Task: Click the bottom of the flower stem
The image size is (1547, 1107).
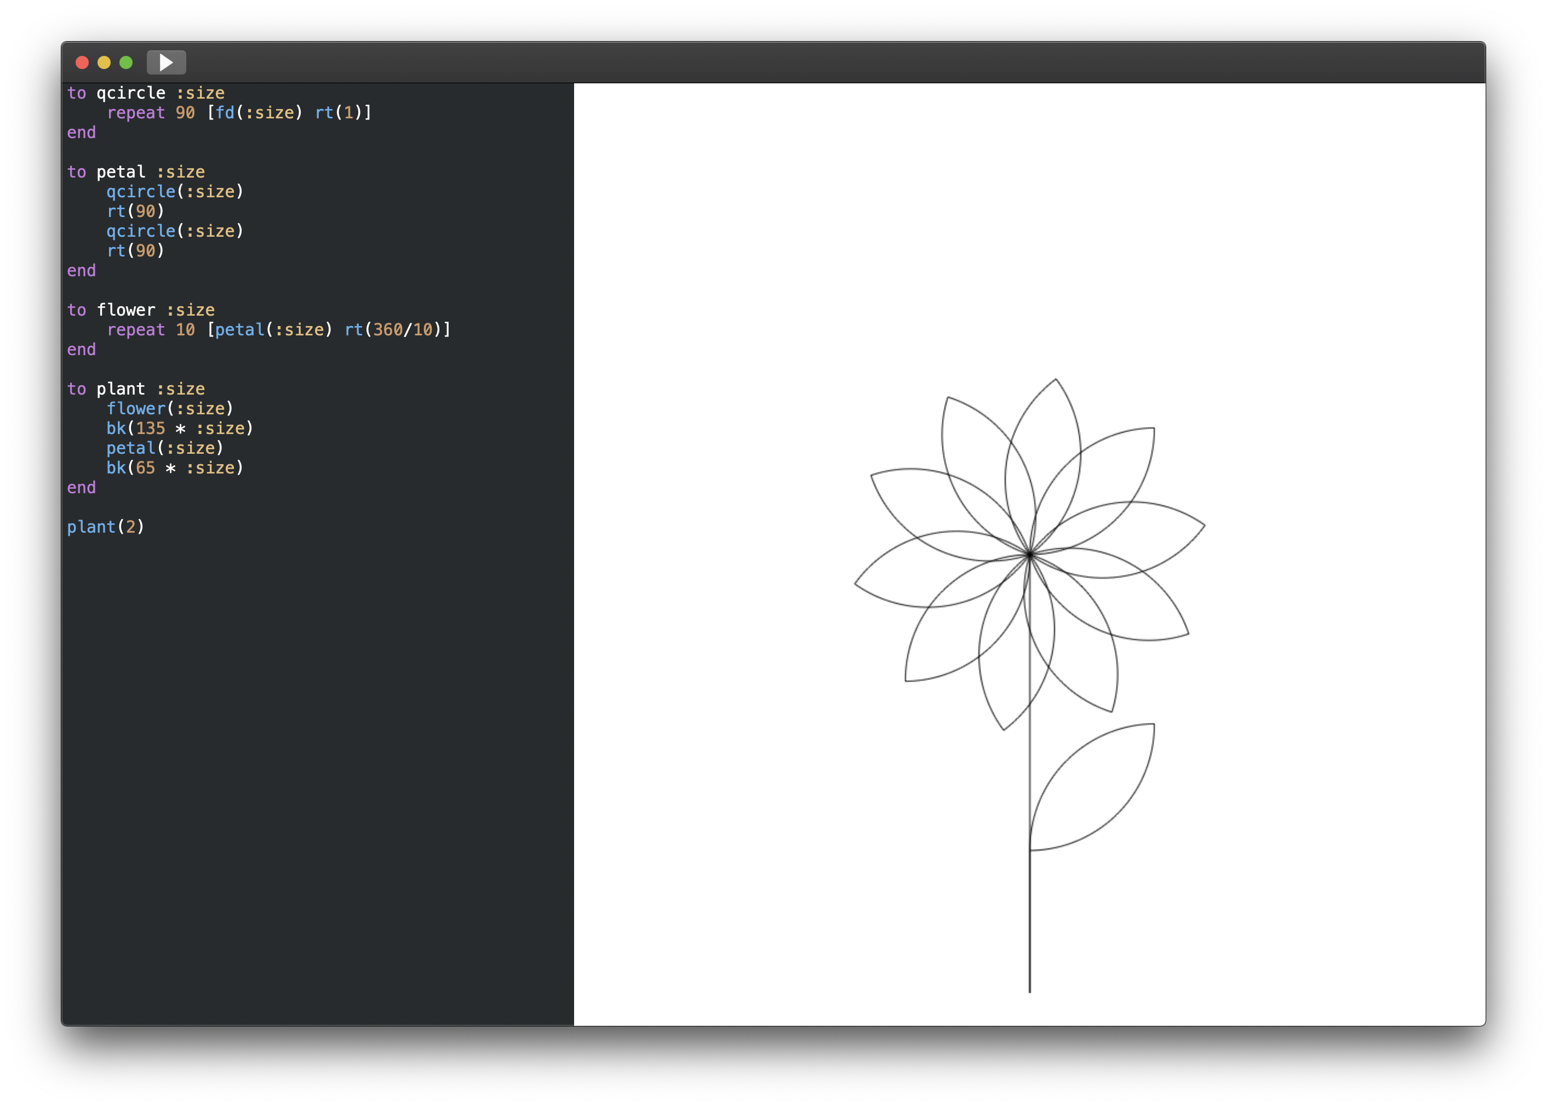Action: 1029,990
